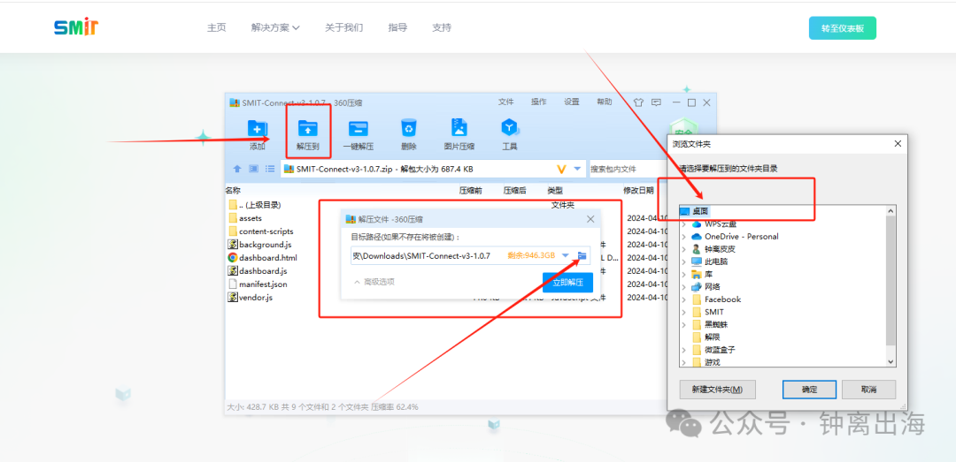Expand the SMIT folder node in tree
This screenshot has height=462, width=956.
(684, 312)
